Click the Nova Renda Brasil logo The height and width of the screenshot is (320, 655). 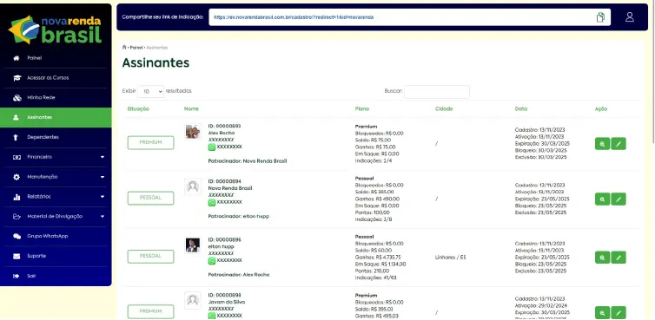(55, 29)
